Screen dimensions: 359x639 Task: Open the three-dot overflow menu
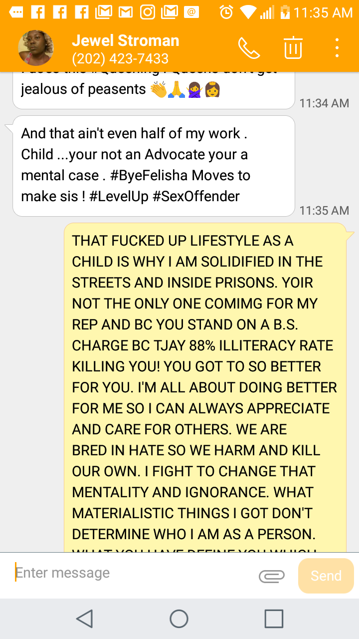(x=338, y=48)
